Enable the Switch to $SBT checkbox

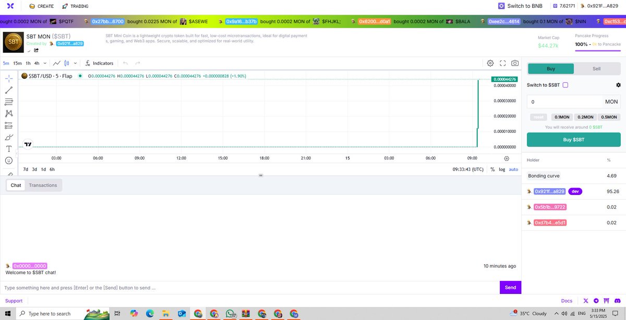[565, 85]
